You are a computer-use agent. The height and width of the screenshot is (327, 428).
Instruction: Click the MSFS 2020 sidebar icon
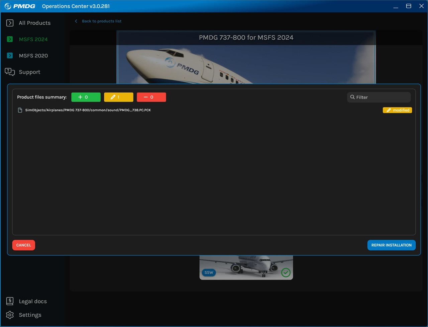coord(10,55)
